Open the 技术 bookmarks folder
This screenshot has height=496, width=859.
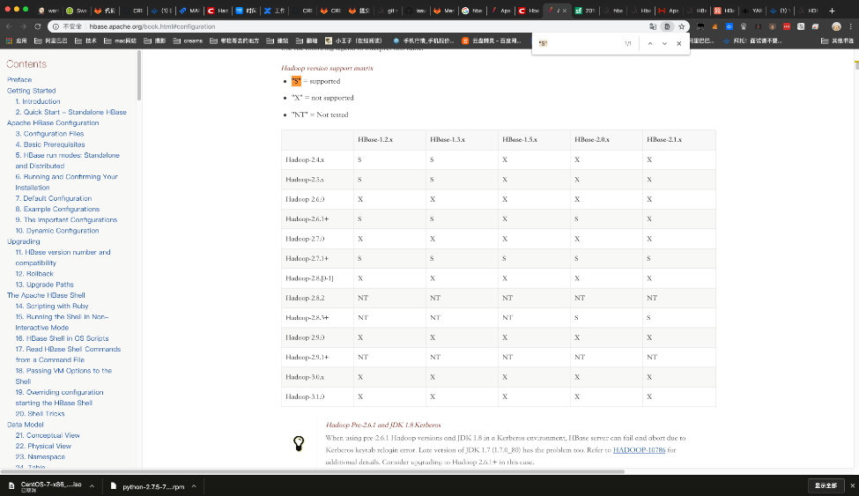point(85,41)
